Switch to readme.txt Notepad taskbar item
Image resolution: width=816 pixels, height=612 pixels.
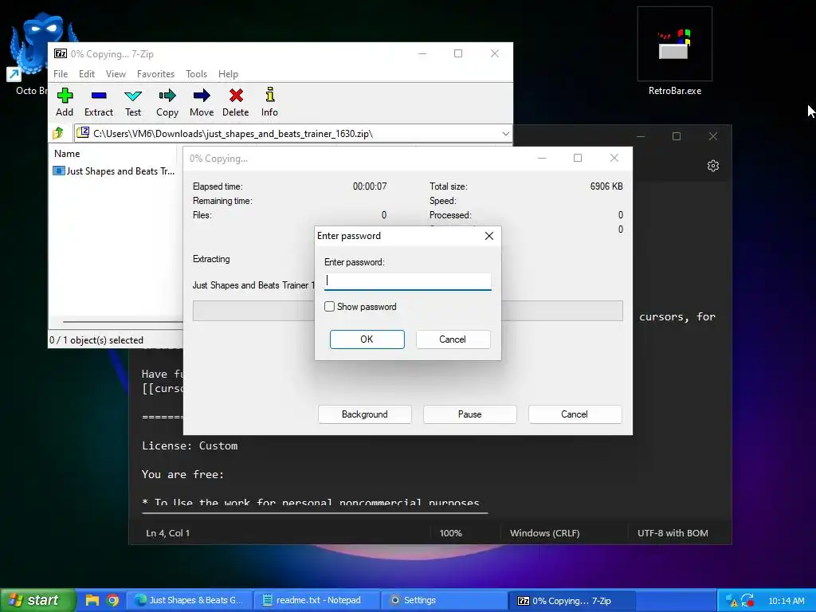coord(317,600)
